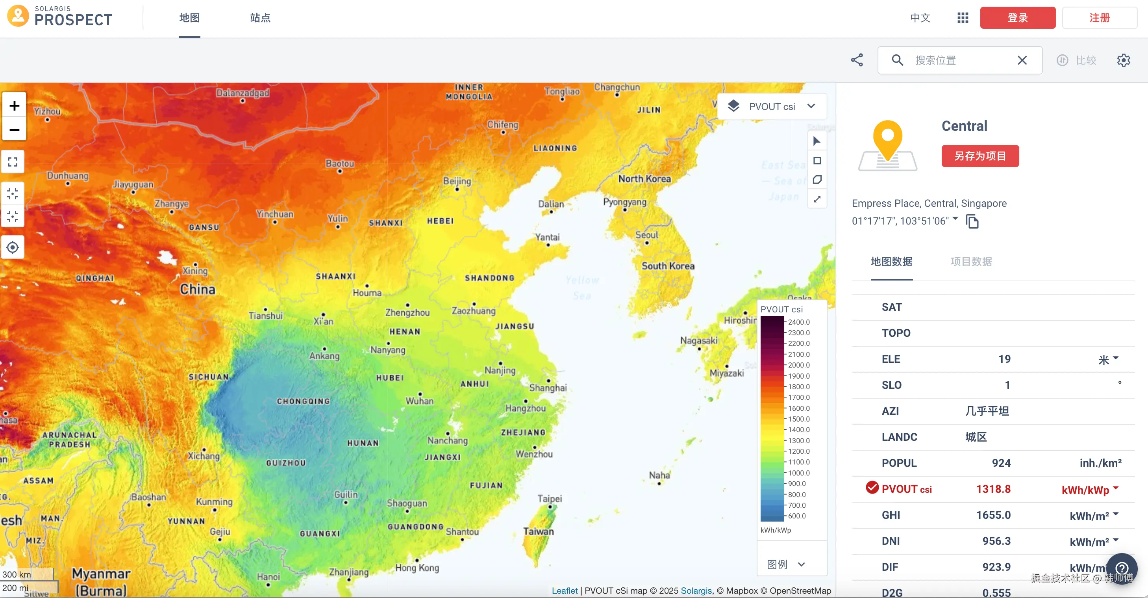Click the red 登录 login button
Screen dimensions: 1148x598
(x=1017, y=18)
